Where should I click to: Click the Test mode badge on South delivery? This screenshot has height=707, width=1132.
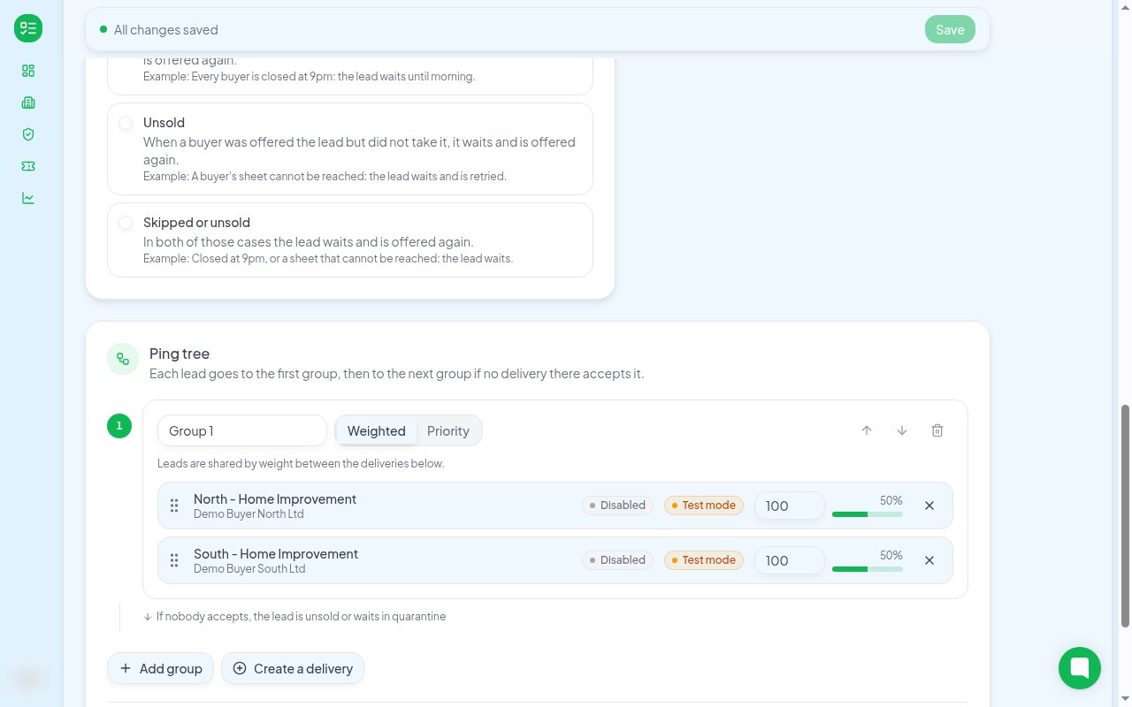[x=704, y=560]
